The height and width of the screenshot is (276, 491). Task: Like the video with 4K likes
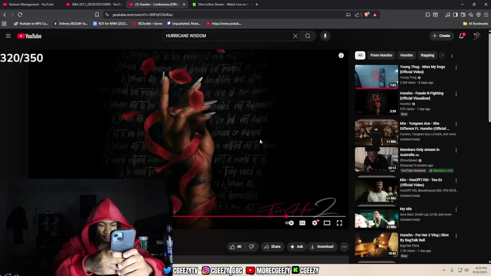click(x=236, y=246)
